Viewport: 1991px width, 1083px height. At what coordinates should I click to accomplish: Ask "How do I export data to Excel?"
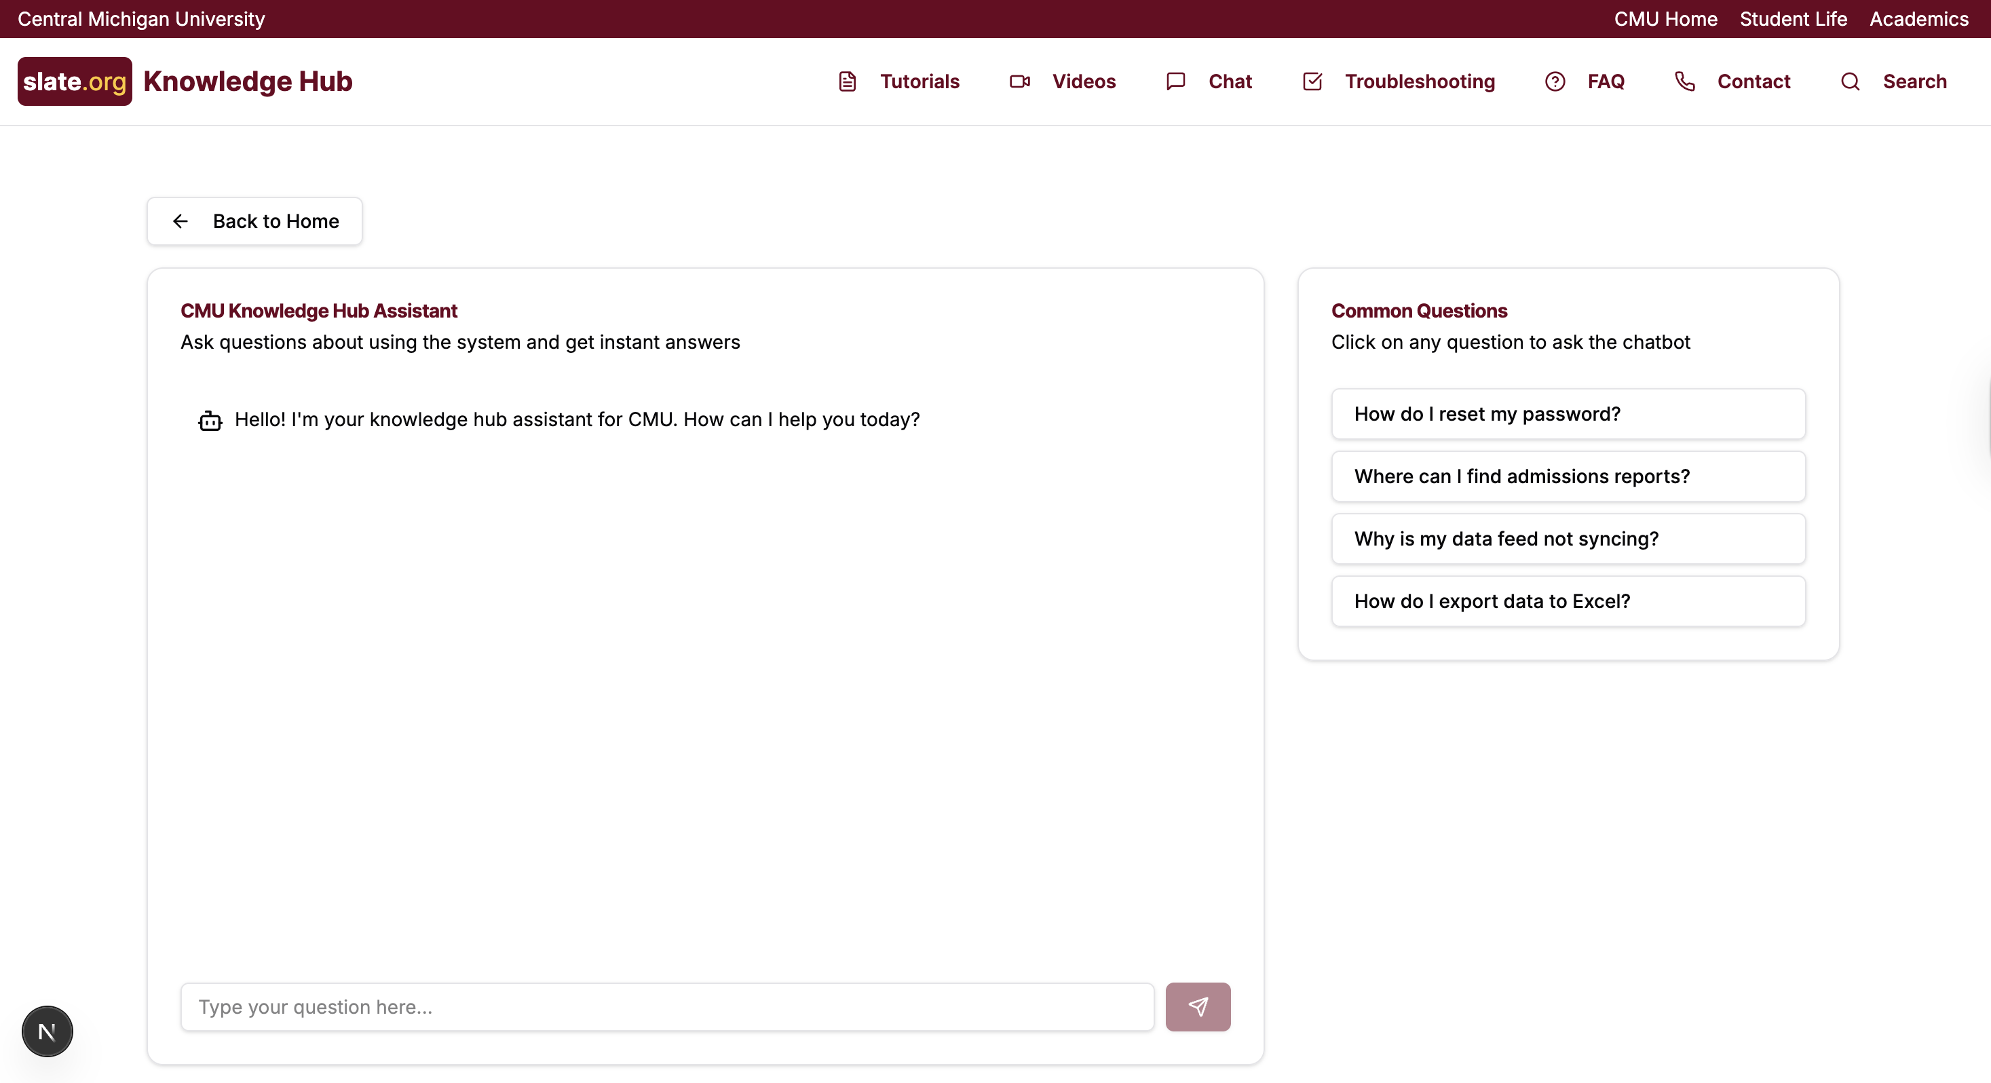pos(1568,601)
